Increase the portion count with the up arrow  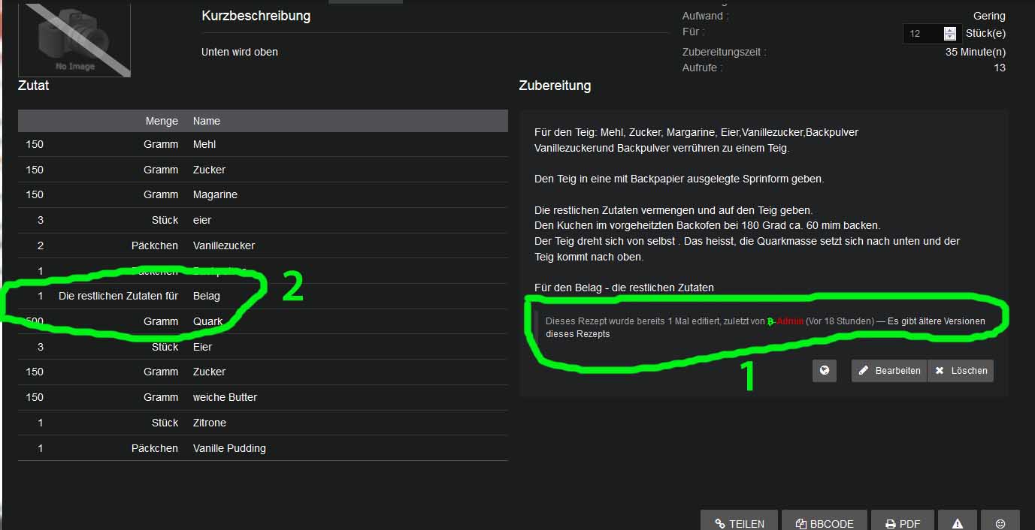point(950,30)
